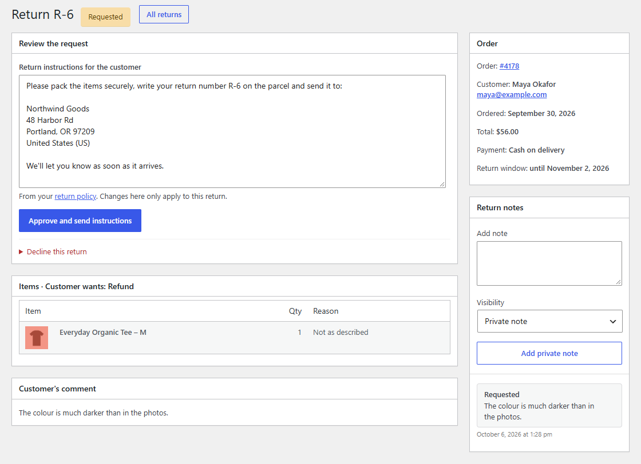The height and width of the screenshot is (464, 641).
Task: Click the Add private note button
Action: pyautogui.click(x=549, y=353)
